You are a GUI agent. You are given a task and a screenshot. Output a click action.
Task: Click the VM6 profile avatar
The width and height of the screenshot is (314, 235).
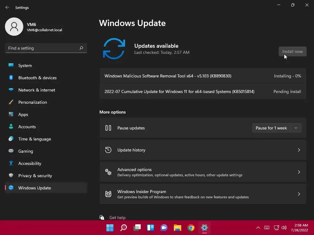[14, 27]
